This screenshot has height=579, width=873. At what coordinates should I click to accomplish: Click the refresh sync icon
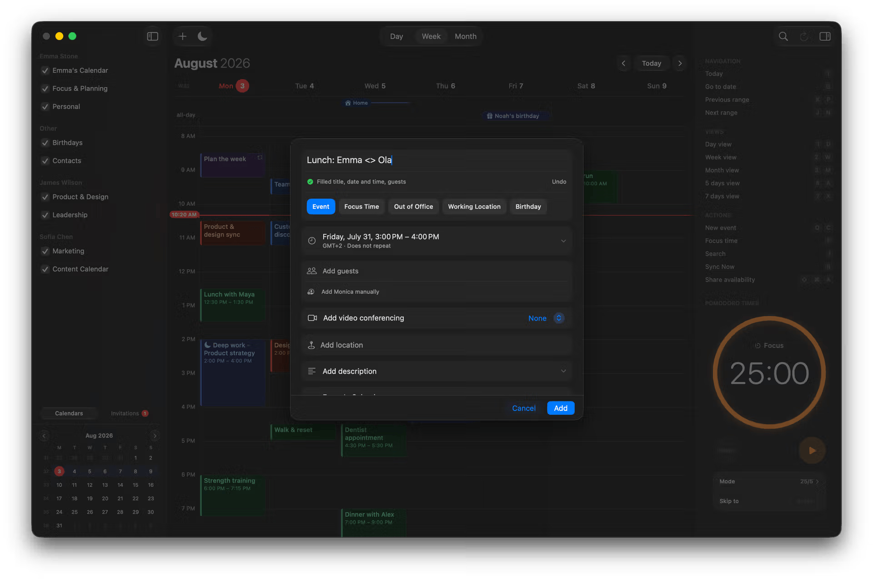804,36
